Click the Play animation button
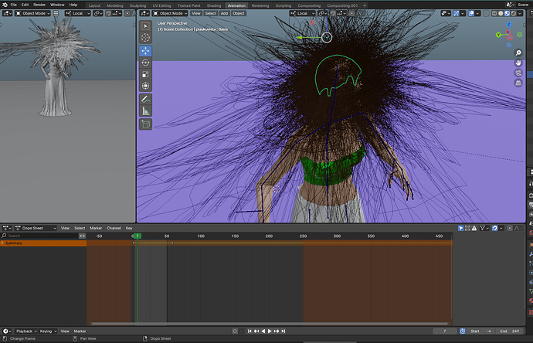533x343 pixels. pos(270,331)
